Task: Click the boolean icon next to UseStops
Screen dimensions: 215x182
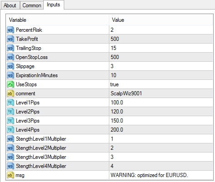Action: [x=10, y=84]
